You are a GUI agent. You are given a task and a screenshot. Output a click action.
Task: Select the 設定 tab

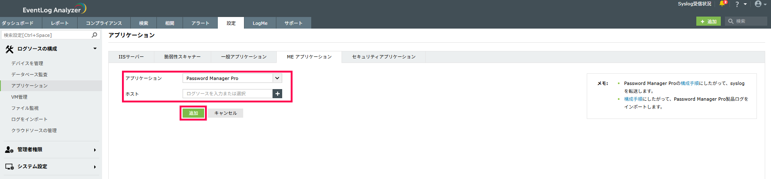231,23
